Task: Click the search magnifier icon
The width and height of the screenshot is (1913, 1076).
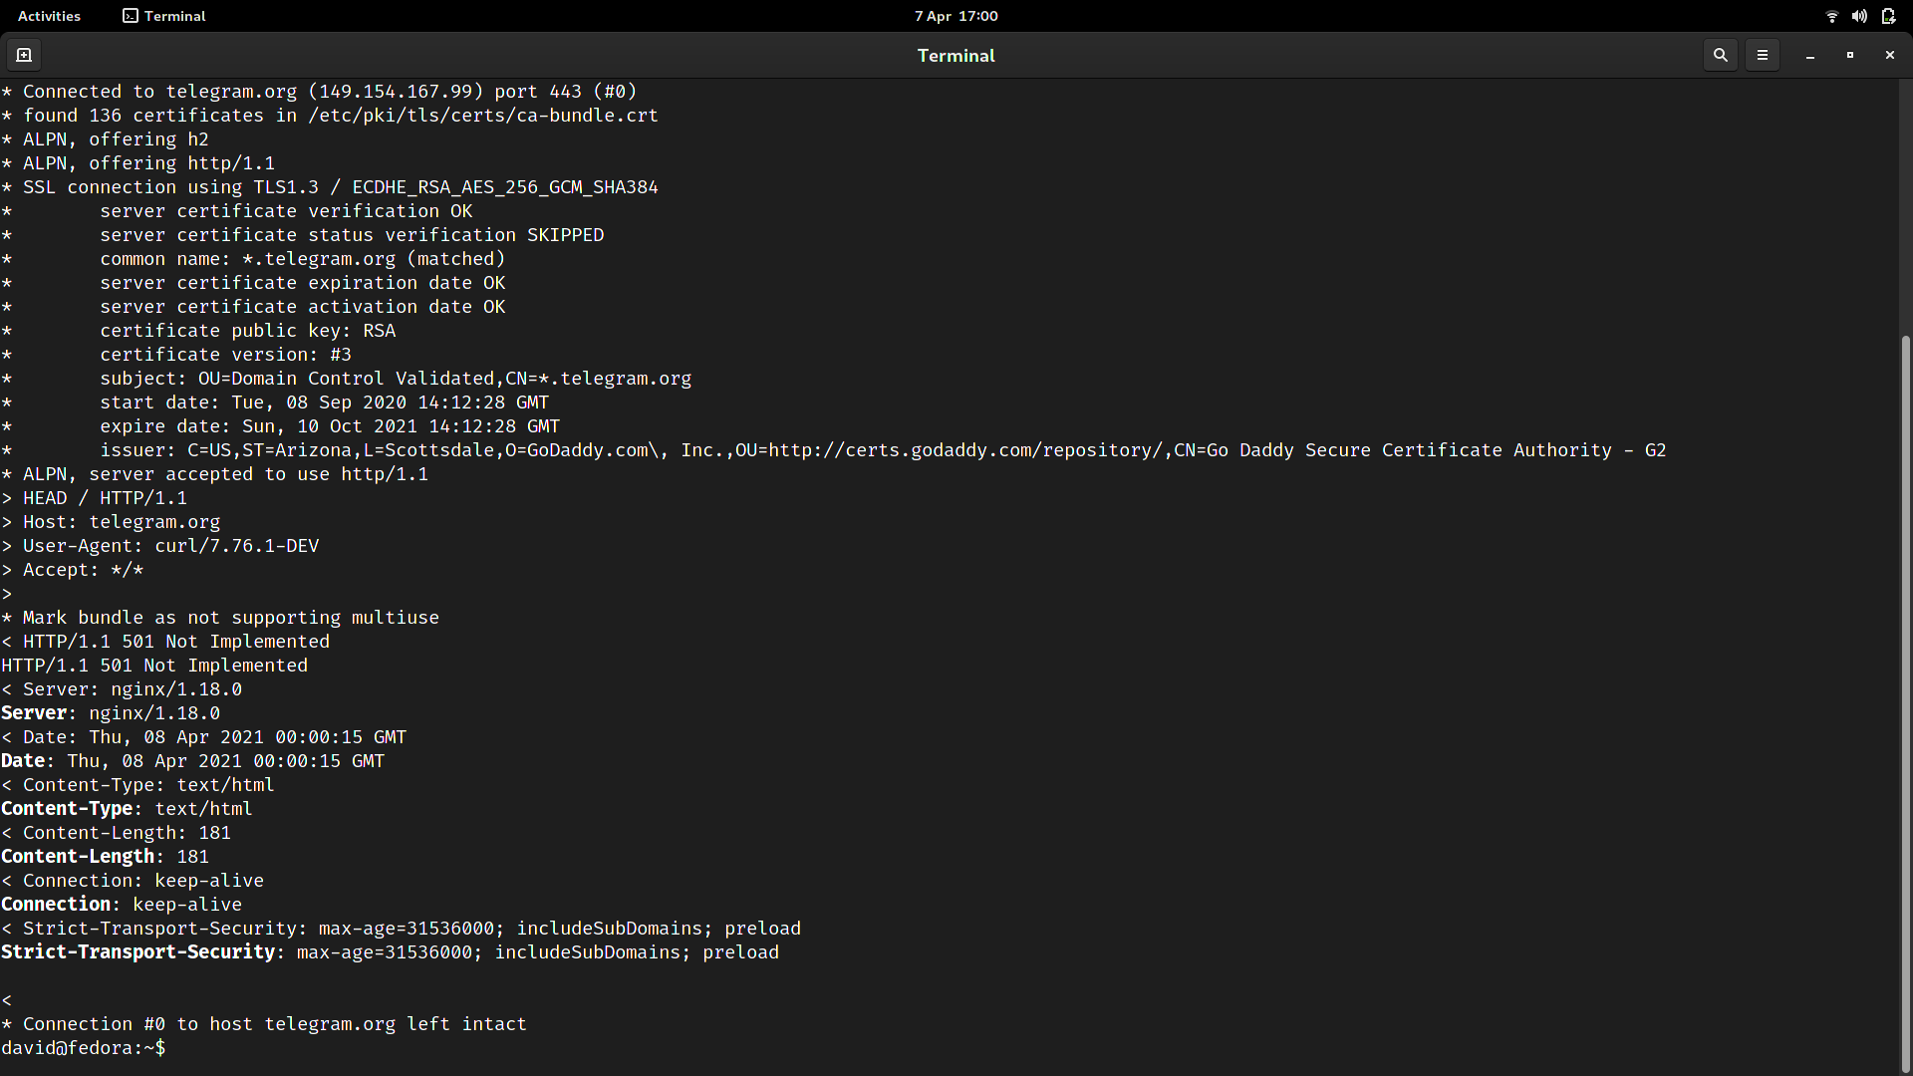Action: point(1720,56)
